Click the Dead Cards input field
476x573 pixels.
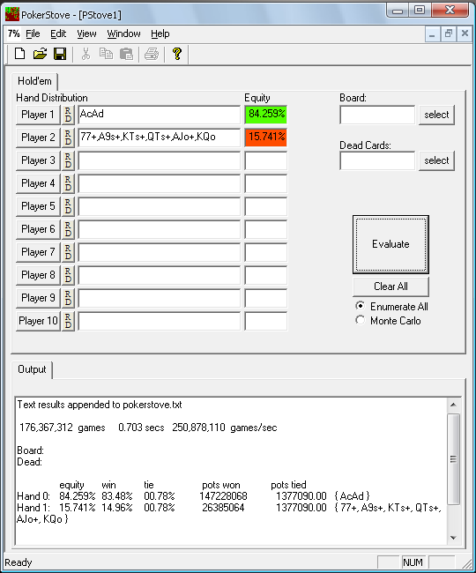tap(377, 160)
